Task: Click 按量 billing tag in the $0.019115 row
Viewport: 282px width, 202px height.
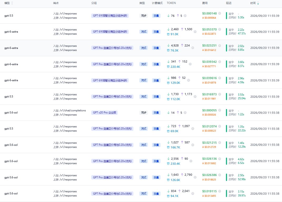Action: 156,194
